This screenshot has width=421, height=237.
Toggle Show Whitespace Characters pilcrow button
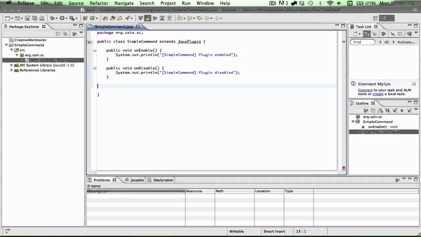tap(169, 18)
